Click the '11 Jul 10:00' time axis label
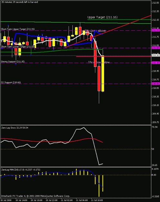Image resolution: width=160 pixels, height=202 pixels. (x=97, y=200)
